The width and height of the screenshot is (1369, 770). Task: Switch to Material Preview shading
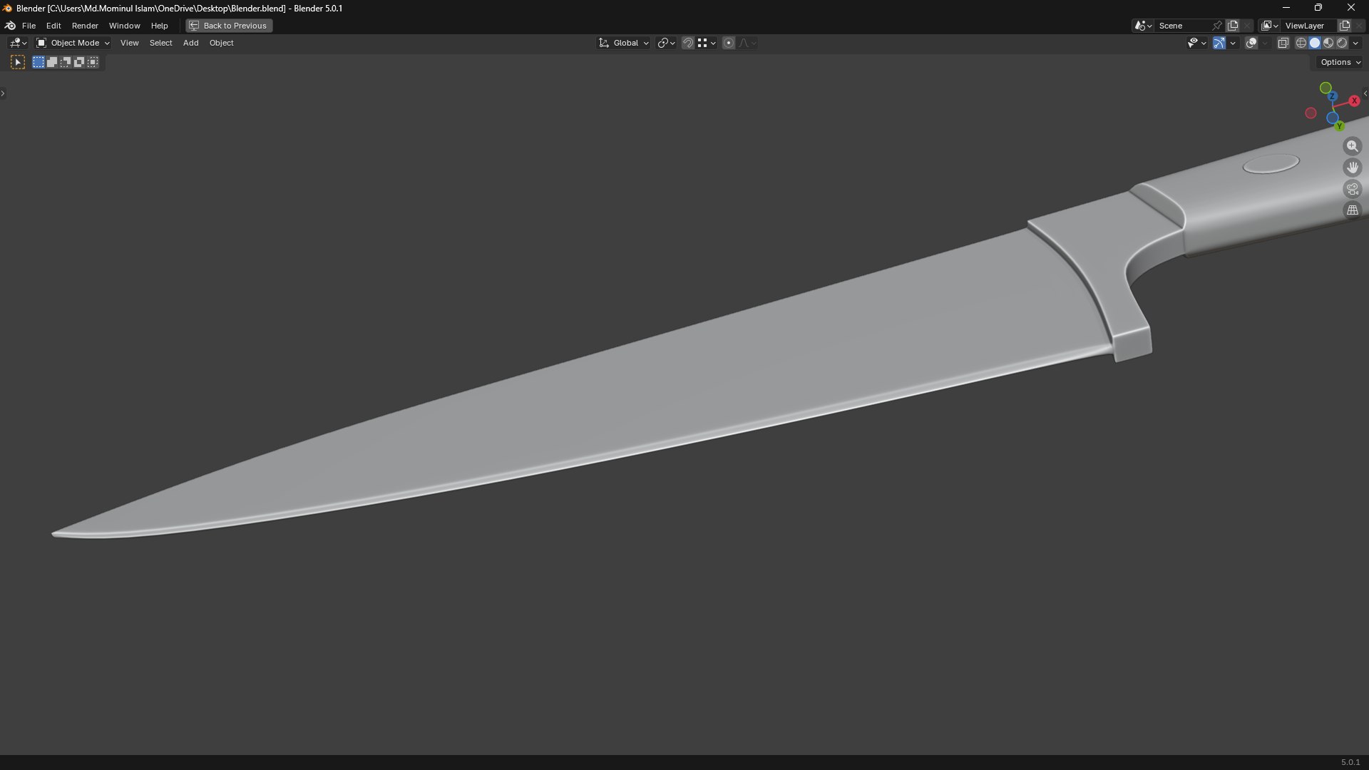coord(1328,43)
